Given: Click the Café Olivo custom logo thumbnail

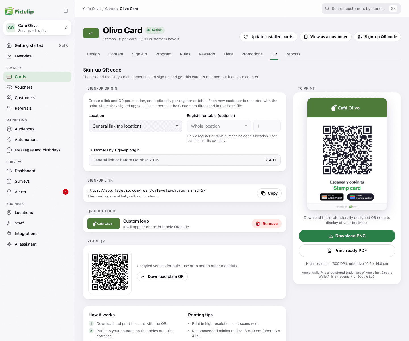Looking at the screenshot, I should click(104, 224).
